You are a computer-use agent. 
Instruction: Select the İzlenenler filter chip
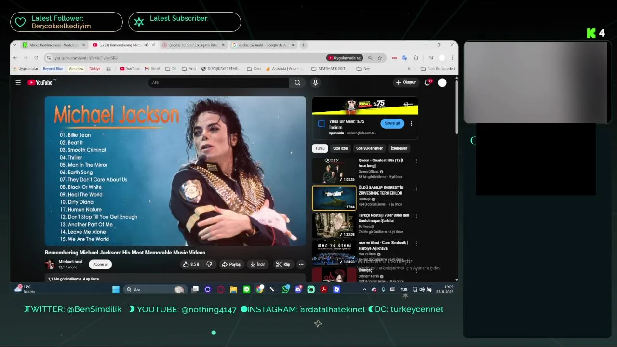[x=399, y=148]
